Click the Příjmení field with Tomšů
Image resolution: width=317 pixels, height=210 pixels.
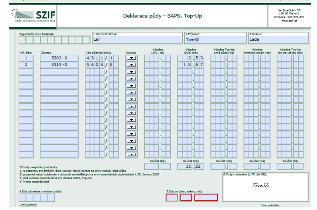[216, 38]
